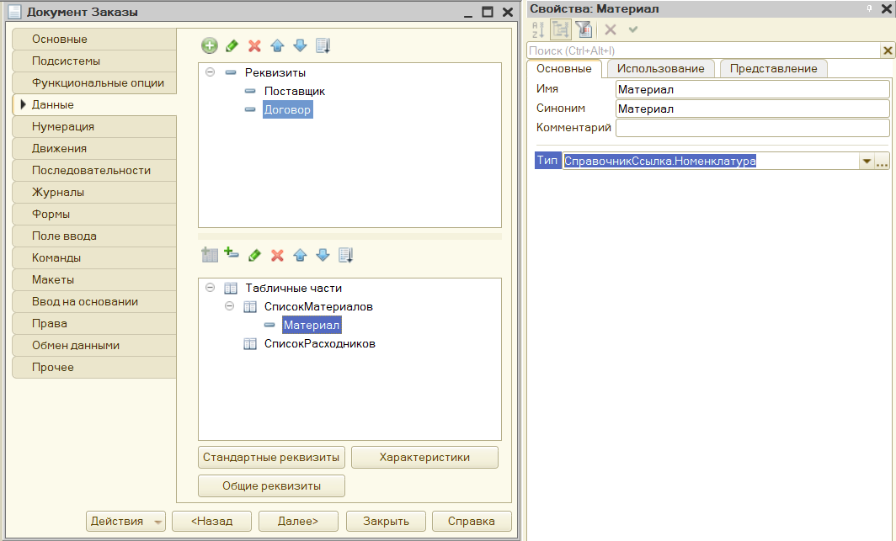
Task: Move attribute up with upper blue arrow
Action: 277,45
